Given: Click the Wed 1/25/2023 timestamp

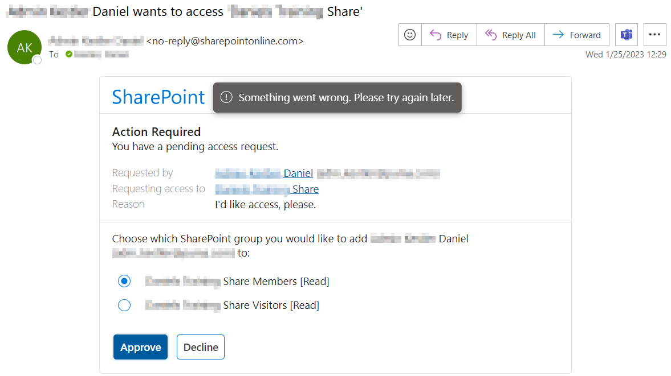Looking at the screenshot, I should coord(627,54).
